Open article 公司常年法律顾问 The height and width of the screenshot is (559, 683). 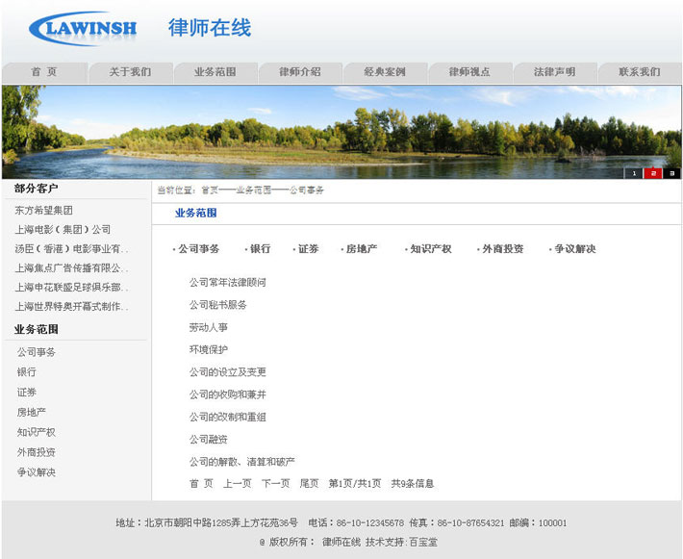click(227, 282)
